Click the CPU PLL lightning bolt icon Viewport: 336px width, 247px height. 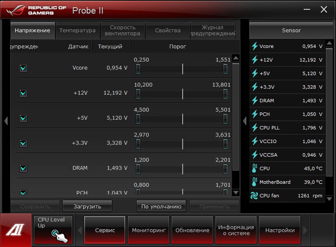point(254,128)
